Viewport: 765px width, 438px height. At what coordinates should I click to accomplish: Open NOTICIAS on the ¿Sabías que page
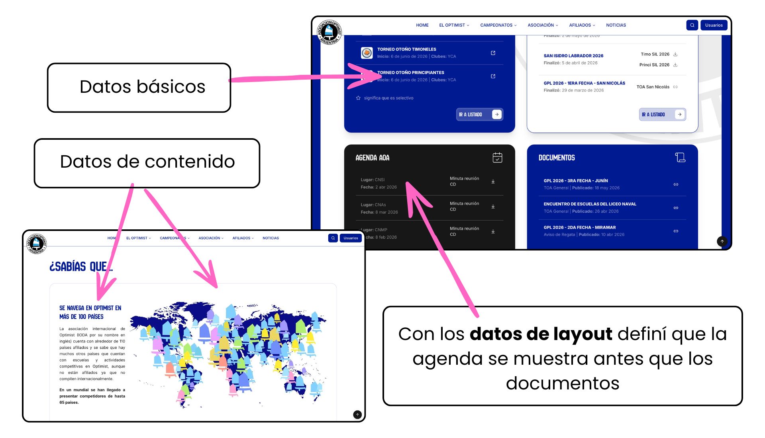[x=271, y=238]
